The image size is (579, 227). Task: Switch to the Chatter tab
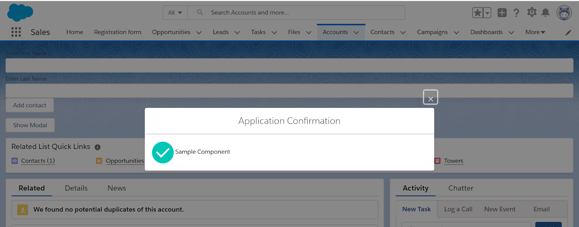461,188
